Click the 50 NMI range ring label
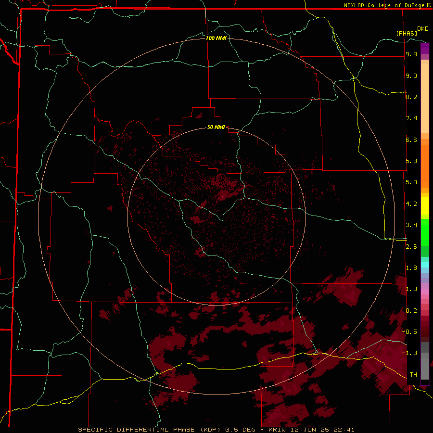Screen dimensions: 433x433 click(x=216, y=127)
